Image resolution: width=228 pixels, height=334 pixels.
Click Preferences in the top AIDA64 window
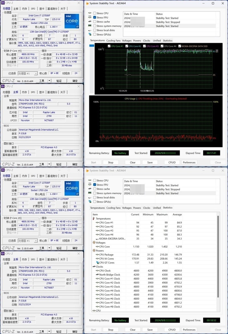coord(189,162)
